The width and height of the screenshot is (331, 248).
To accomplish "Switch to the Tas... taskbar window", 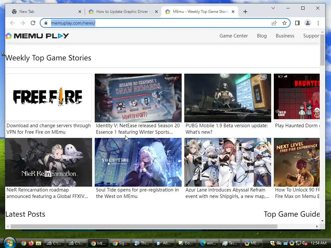I will [x=230, y=243].
